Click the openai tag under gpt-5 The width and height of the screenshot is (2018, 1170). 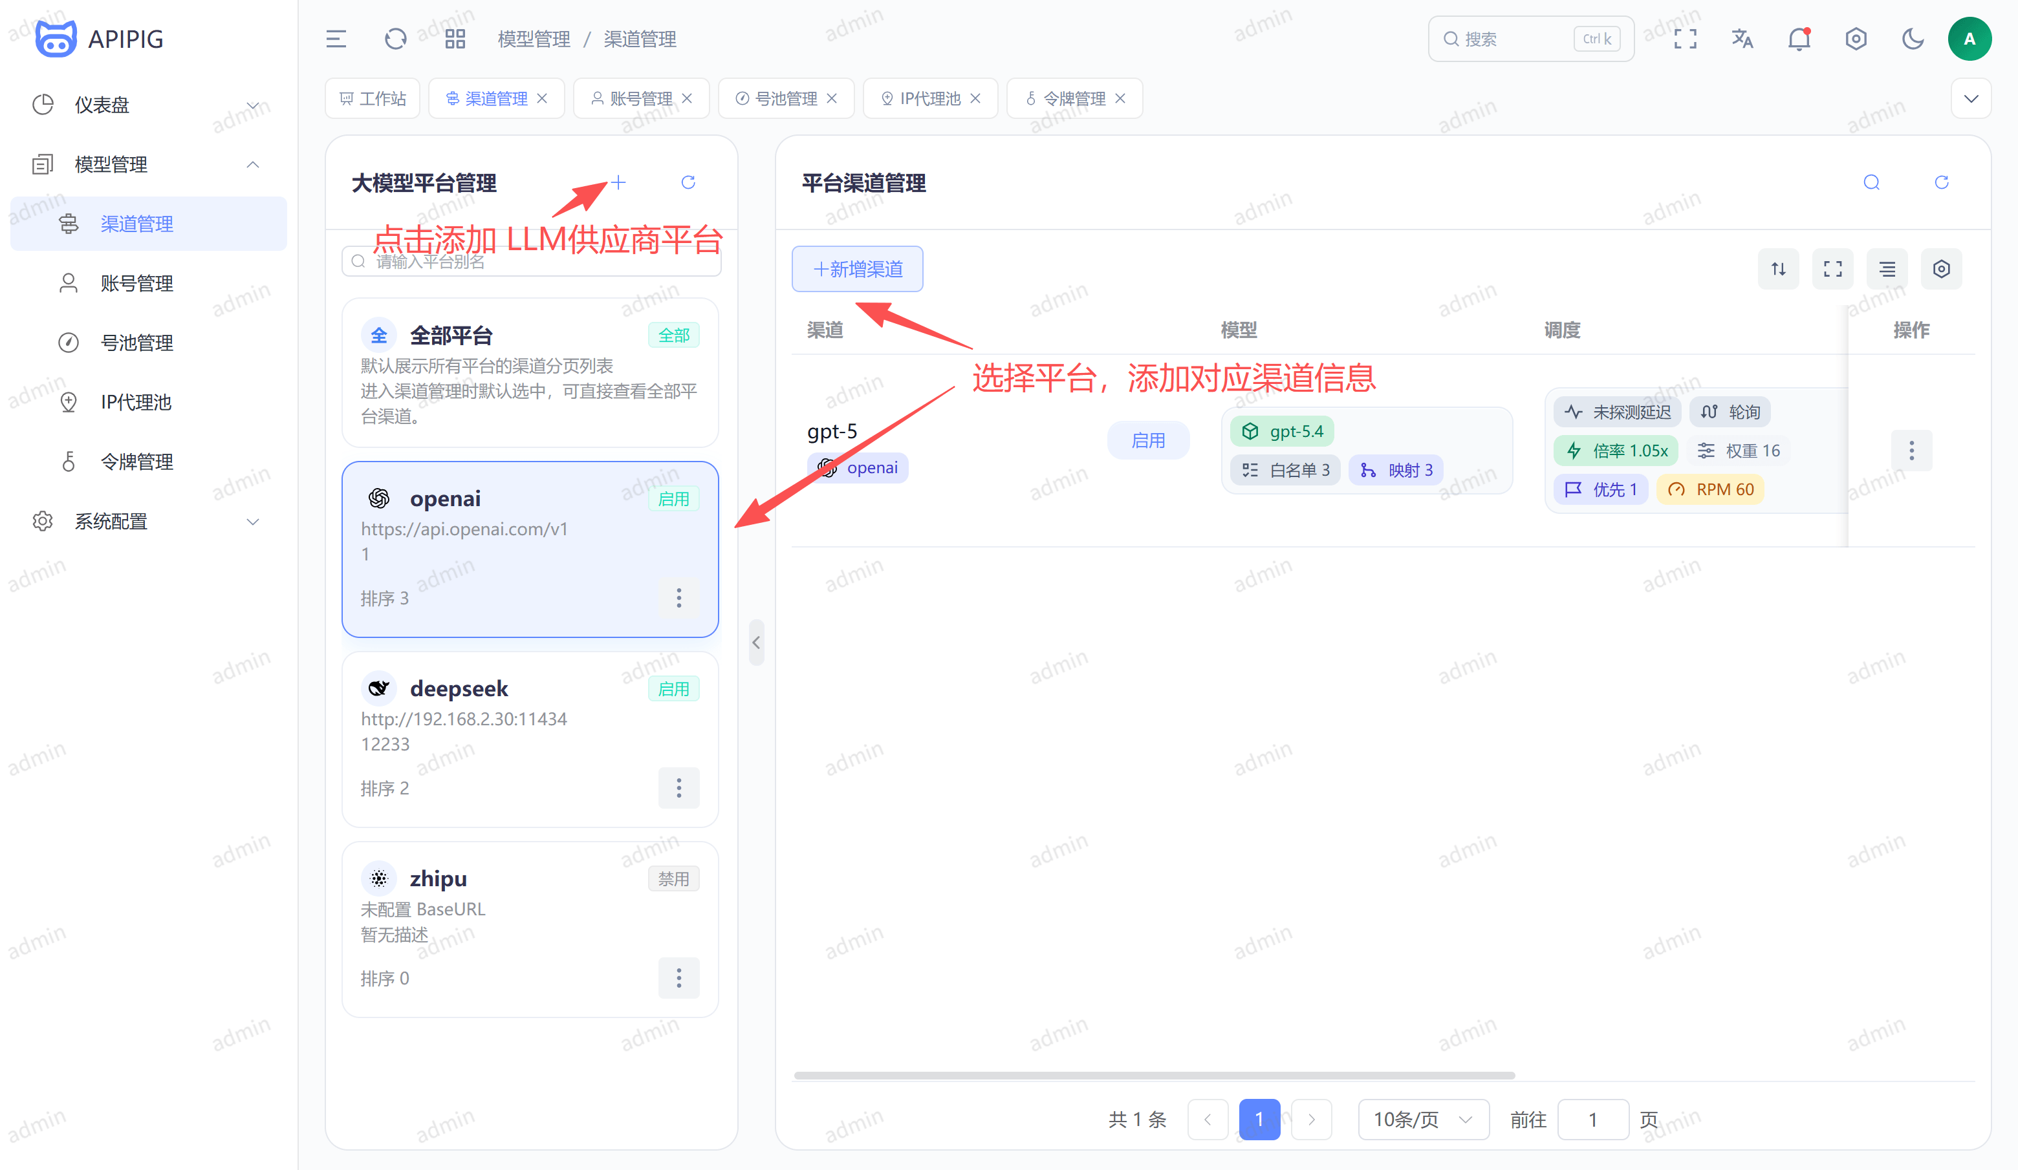(x=858, y=467)
